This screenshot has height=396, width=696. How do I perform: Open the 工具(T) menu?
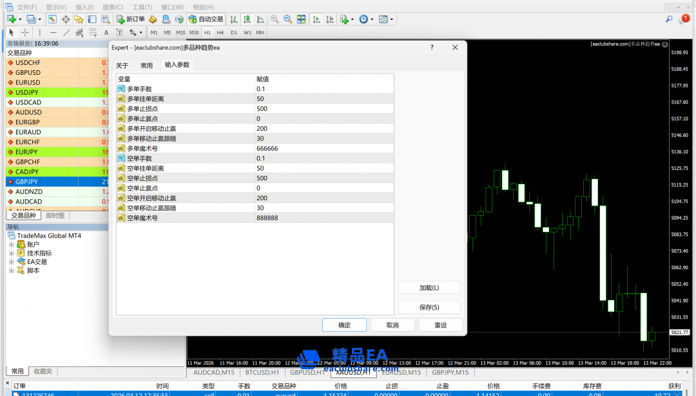142,7
